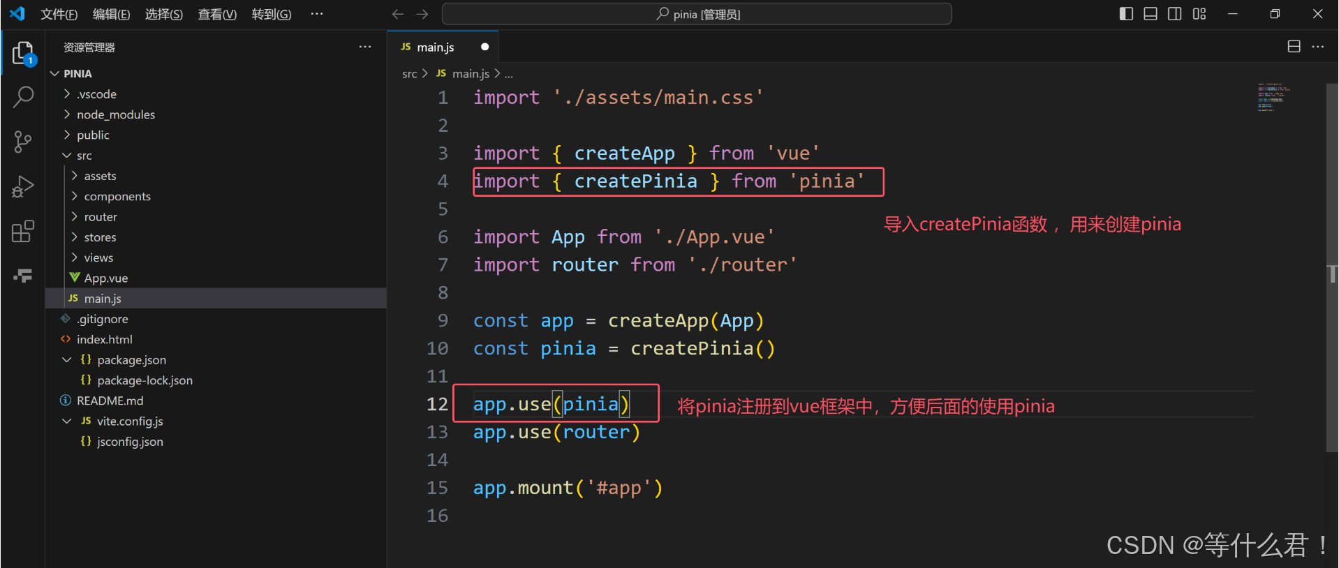The image size is (1339, 568).
Task: Place cursor on app.mount('#app') line
Action: pyautogui.click(x=568, y=488)
